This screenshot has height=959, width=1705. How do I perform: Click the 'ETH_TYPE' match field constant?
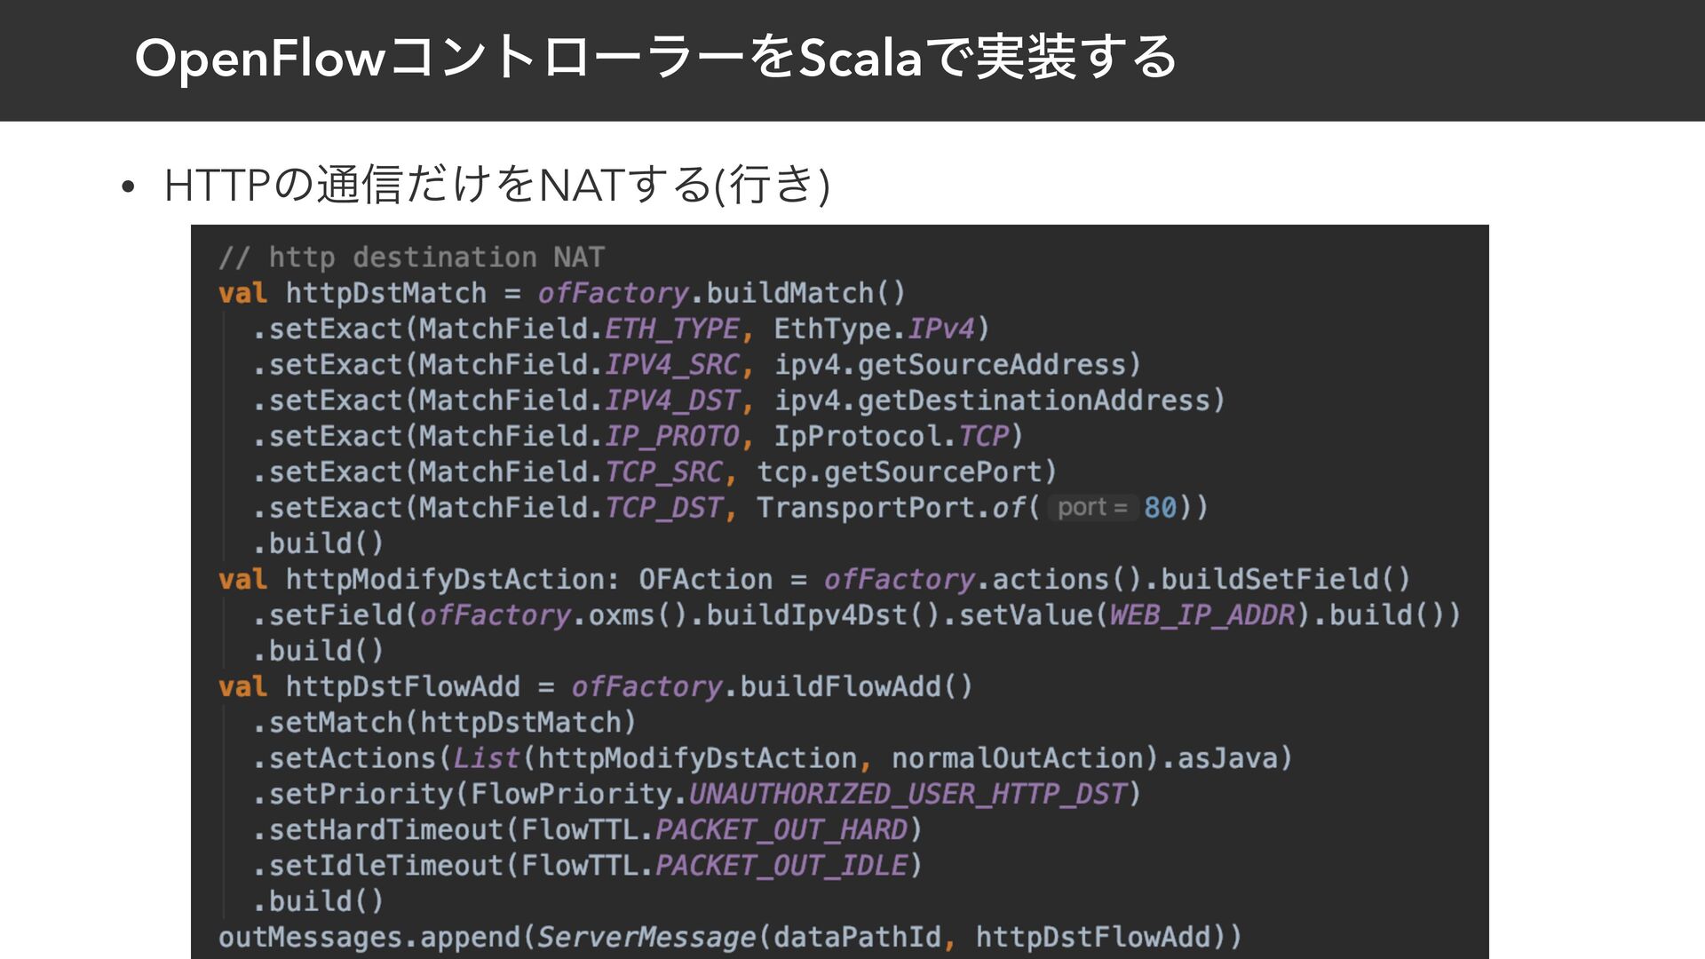coord(671,329)
